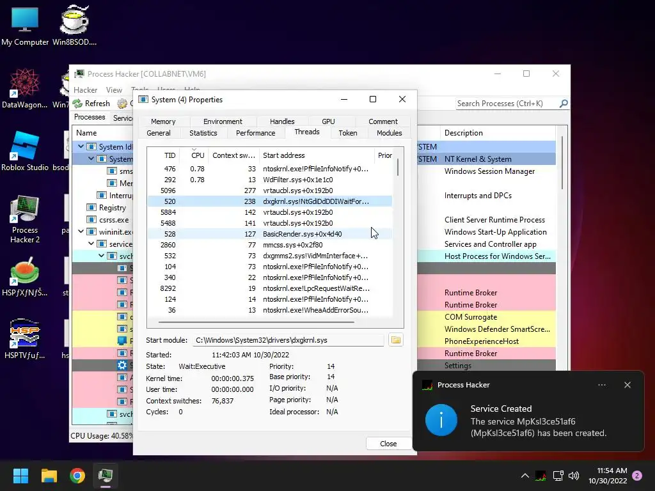The height and width of the screenshot is (491, 655).
Task: Switch to the Handles tab
Action: 282,121
